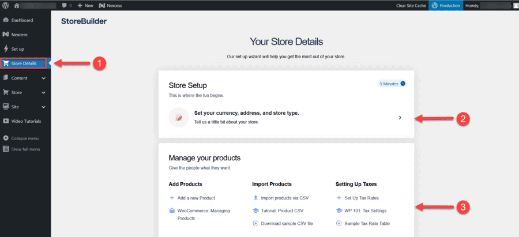The width and height of the screenshot is (519, 237).
Task: Open the New content menu
Action: (85, 6)
